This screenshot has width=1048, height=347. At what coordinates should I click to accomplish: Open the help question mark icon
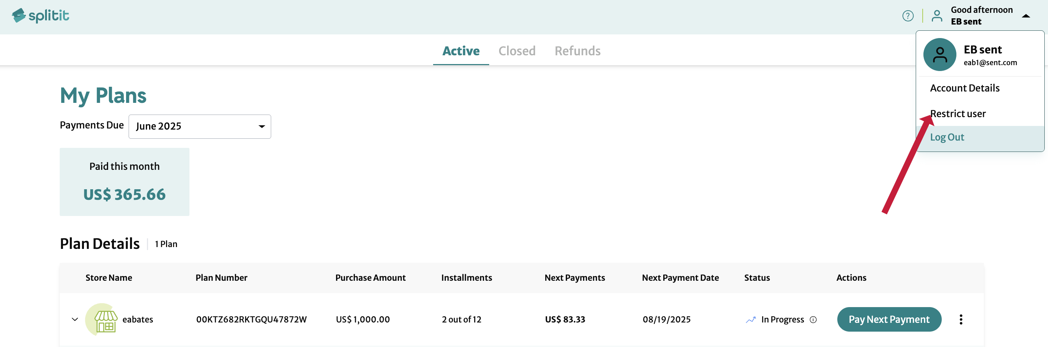pyautogui.click(x=908, y=16)
